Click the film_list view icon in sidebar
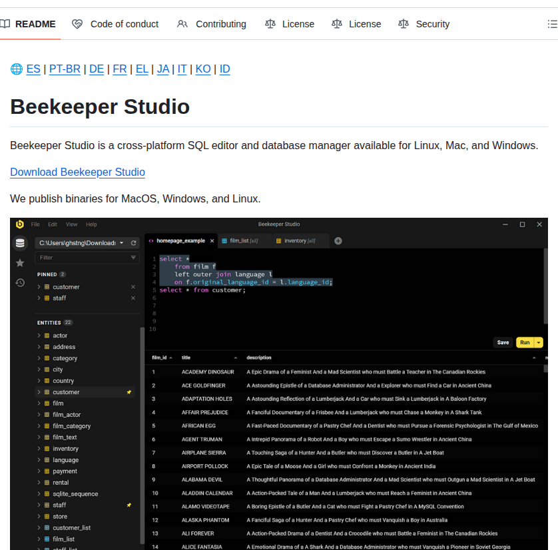This screenshot has height=550, width=558. 47,539
